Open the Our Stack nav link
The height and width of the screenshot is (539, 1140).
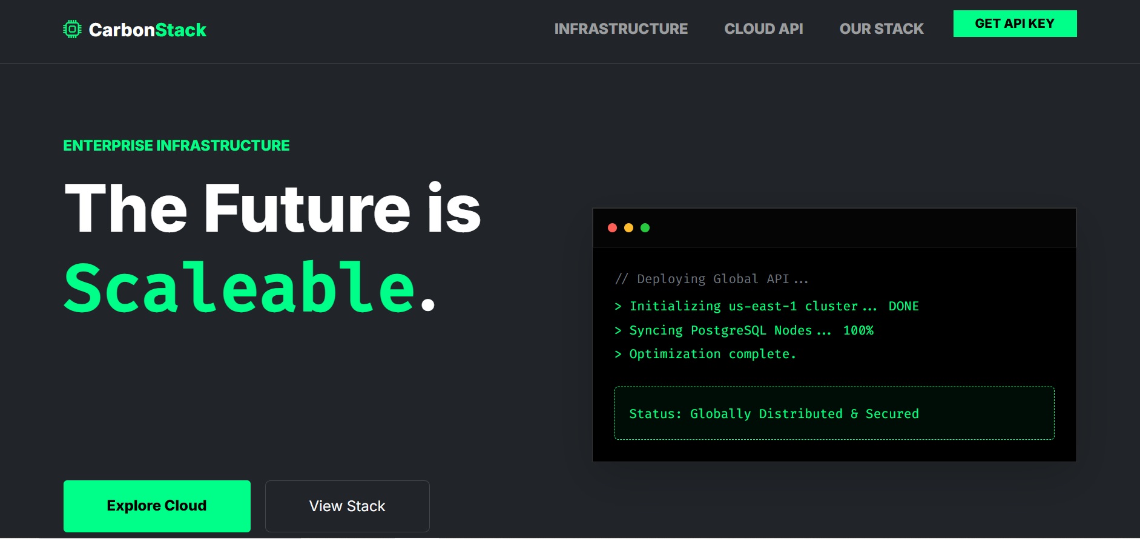pyautogui.click(x=881, y=29)
